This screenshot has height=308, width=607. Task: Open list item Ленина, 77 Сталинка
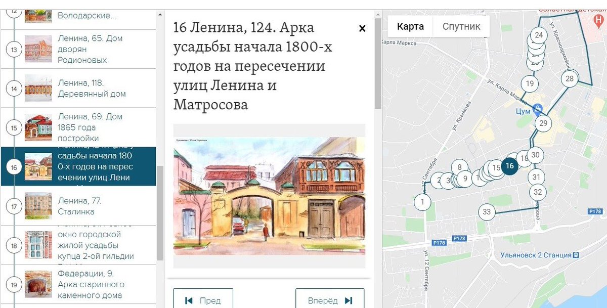coord(78,206)
